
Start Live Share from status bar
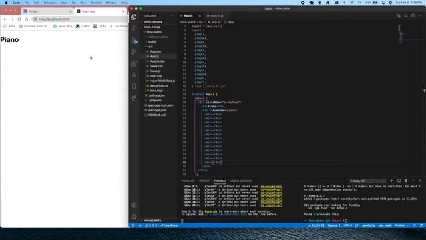click(169, 225)
